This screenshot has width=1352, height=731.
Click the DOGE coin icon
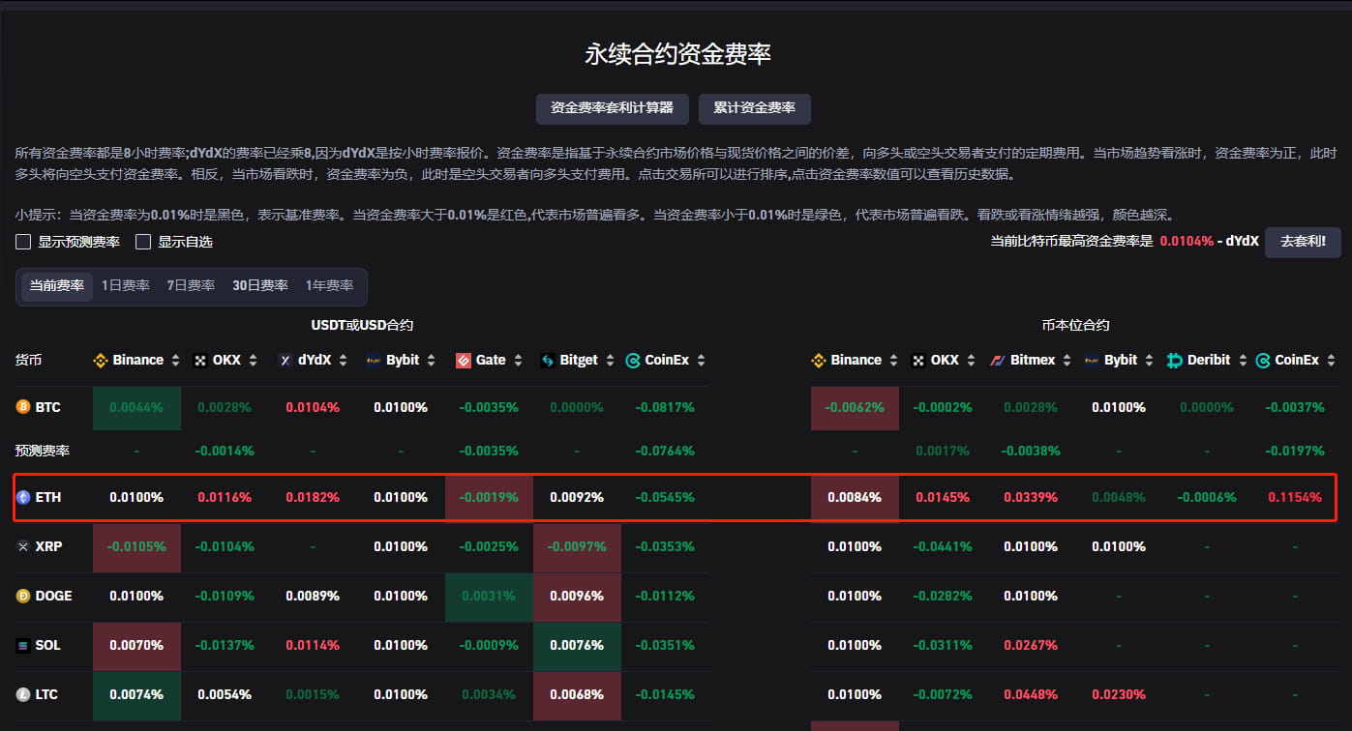pos(23,597)
